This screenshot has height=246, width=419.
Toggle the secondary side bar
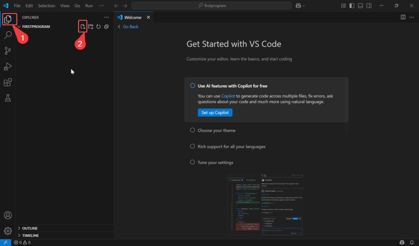(x=369, y=6)
